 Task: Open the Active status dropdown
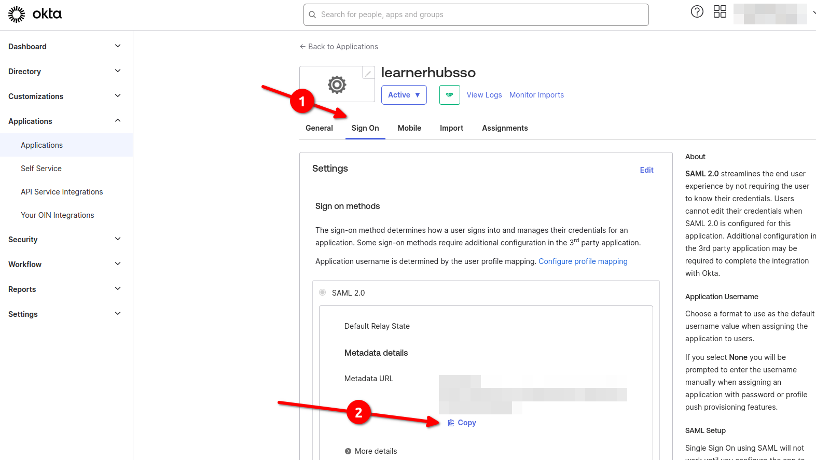pyautogui.click(x=404, y=95)
